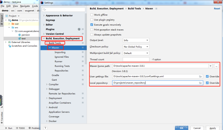Image resolution: width=223 pixels, height=130 pixels.
Task: Click project-level icon next to Gant
Action: [x=83, y=80]
